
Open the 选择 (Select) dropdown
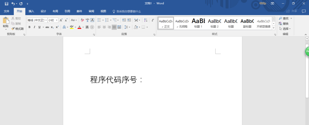pyautogui.click(x=285, y=29)
